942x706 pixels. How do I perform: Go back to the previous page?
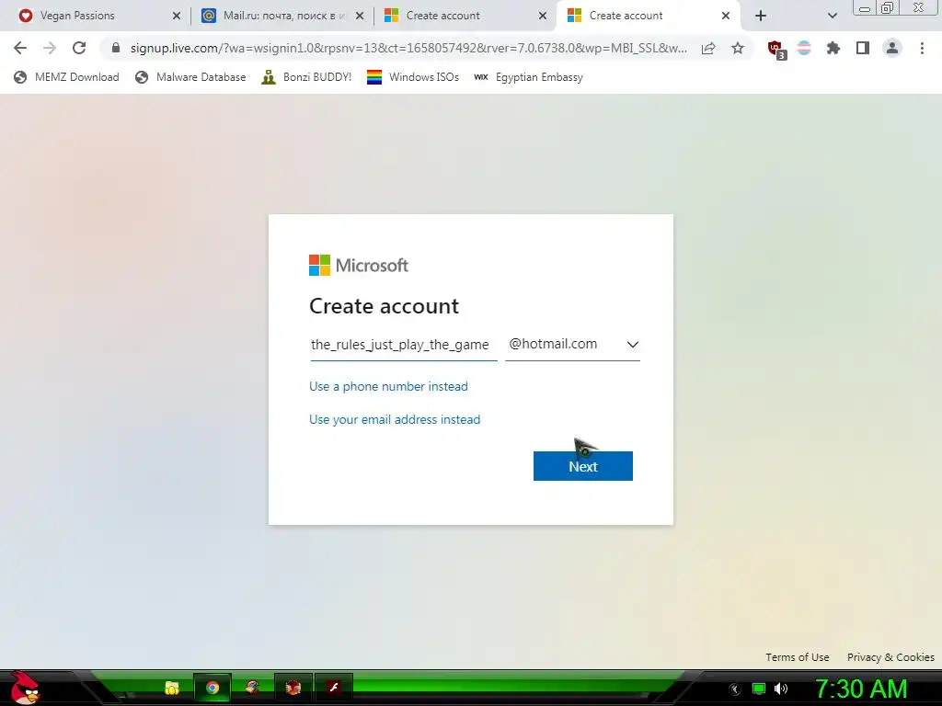20,48
